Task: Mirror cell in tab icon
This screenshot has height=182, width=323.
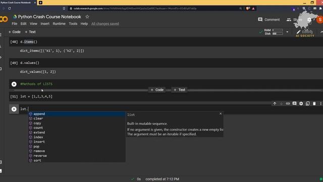Action: (307, 104)
